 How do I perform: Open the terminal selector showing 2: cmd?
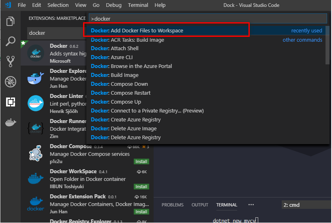click(306, 205)
